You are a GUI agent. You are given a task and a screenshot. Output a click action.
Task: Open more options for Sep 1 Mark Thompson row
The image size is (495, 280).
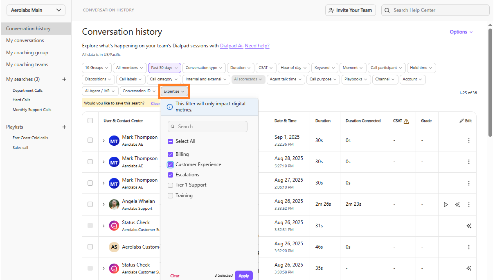pos(469,140)
